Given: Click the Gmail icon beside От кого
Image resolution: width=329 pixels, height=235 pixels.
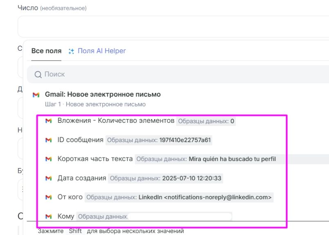Looking at the screenshot, I should 49,197.
